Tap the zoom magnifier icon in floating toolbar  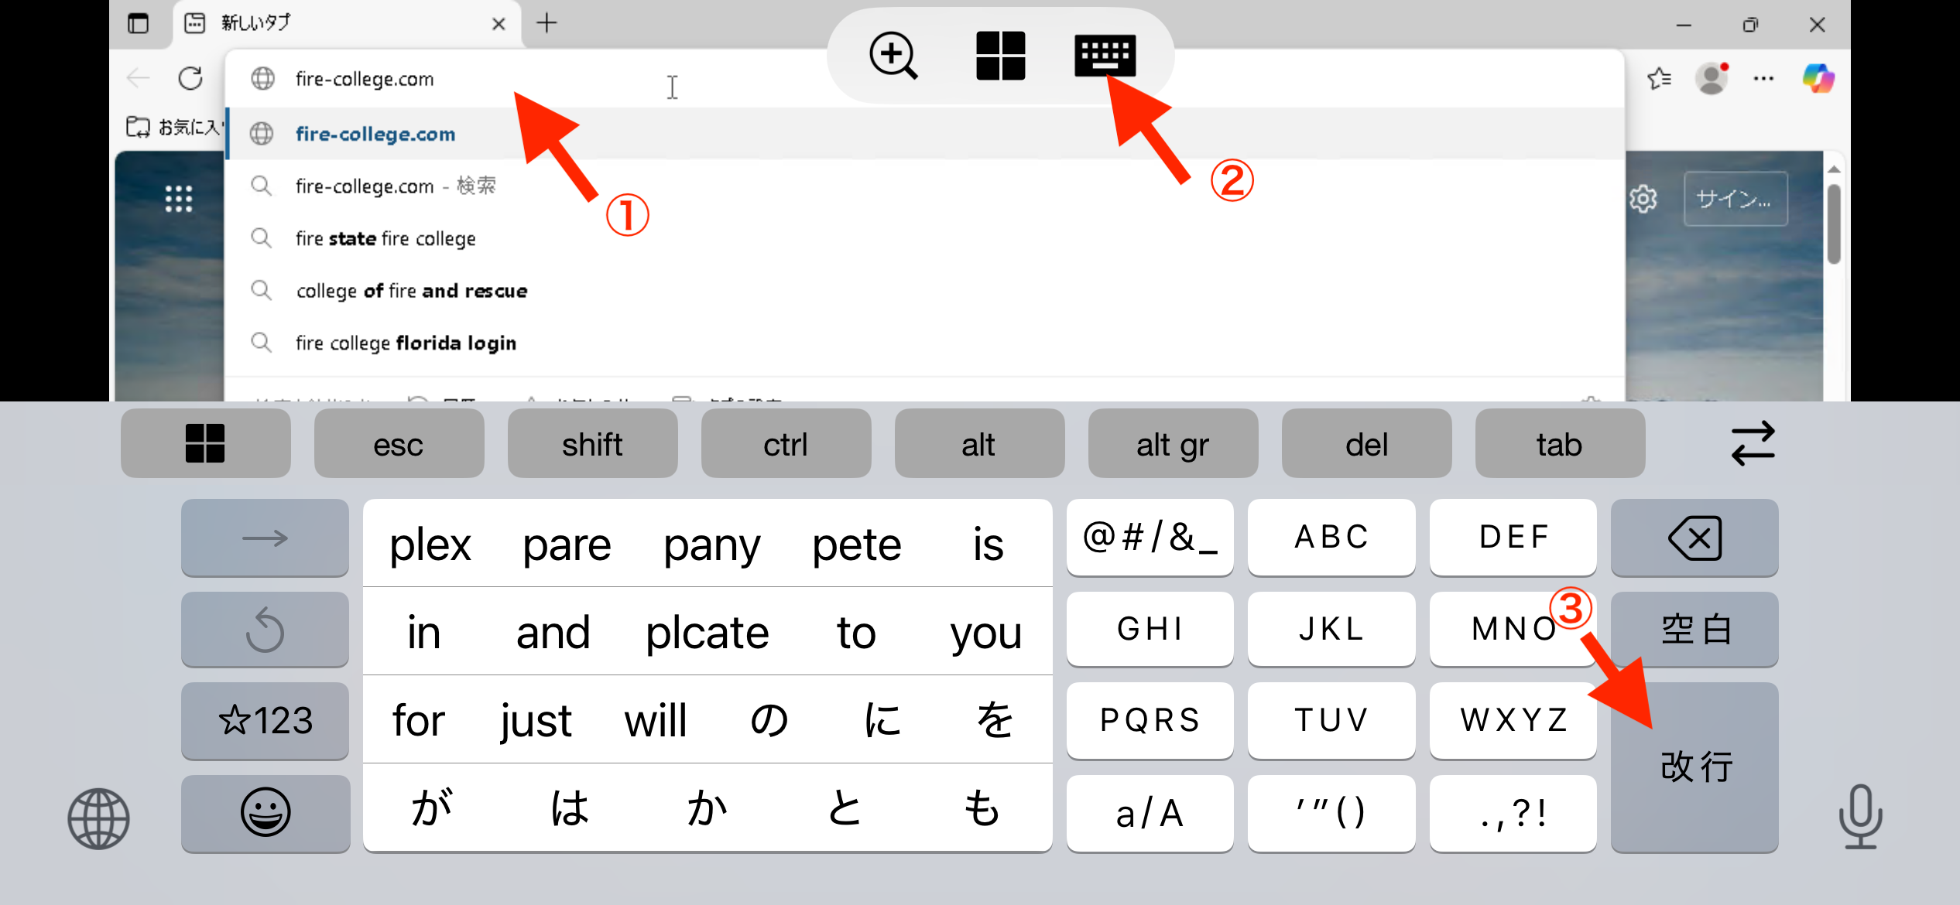tap(893, 55)
